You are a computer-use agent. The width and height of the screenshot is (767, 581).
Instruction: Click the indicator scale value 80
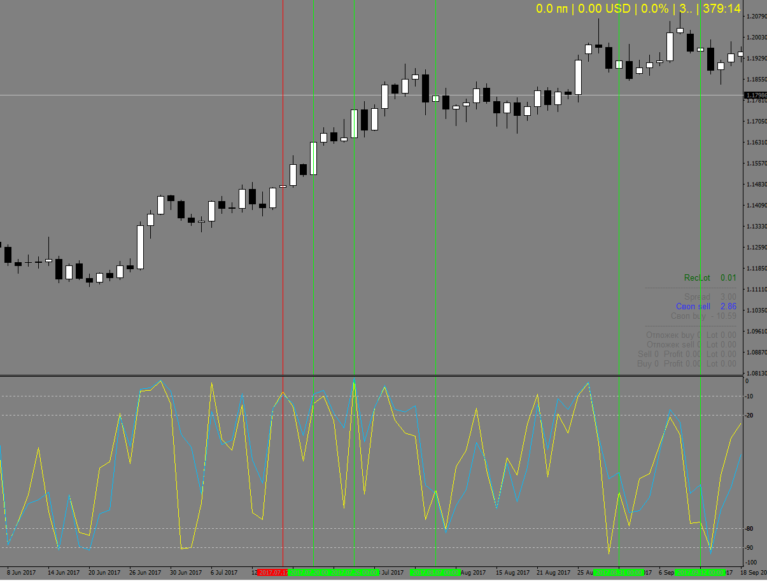click(x=749, y=529)
